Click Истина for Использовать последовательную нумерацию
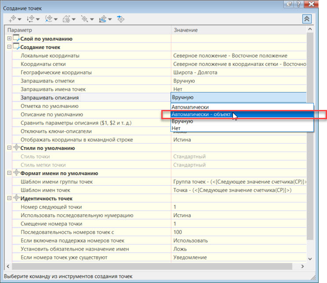 point(182,215)
